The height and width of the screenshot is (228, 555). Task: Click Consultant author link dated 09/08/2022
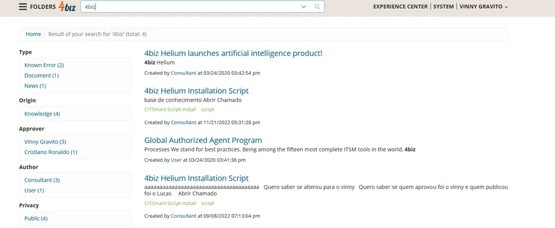pos(183,215)
